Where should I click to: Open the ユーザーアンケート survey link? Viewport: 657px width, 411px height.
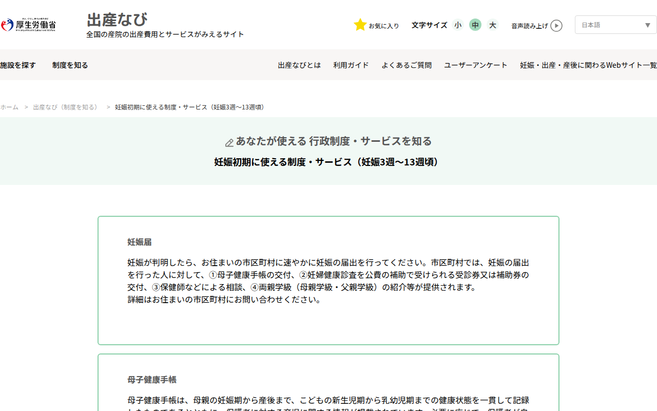pyautogui.click(x=476, y=65)
